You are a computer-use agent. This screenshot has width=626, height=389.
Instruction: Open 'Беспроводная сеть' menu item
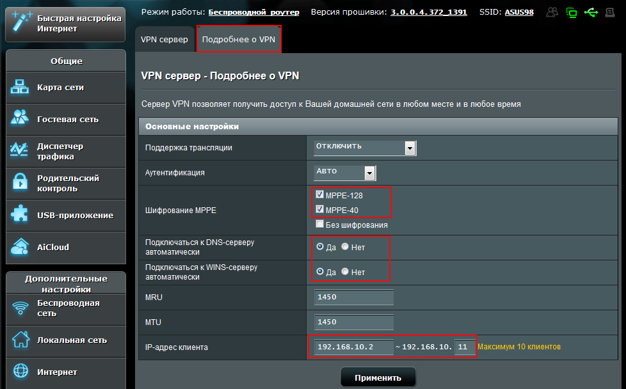(x=66, y=309)
